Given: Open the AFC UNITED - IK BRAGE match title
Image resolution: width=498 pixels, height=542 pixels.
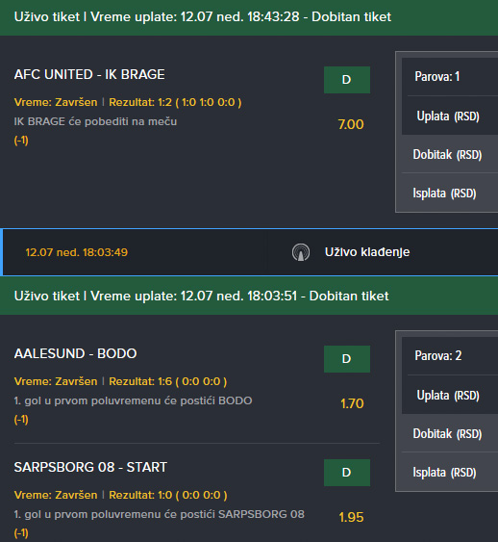Looking at the screenshot, I should 89,75.
